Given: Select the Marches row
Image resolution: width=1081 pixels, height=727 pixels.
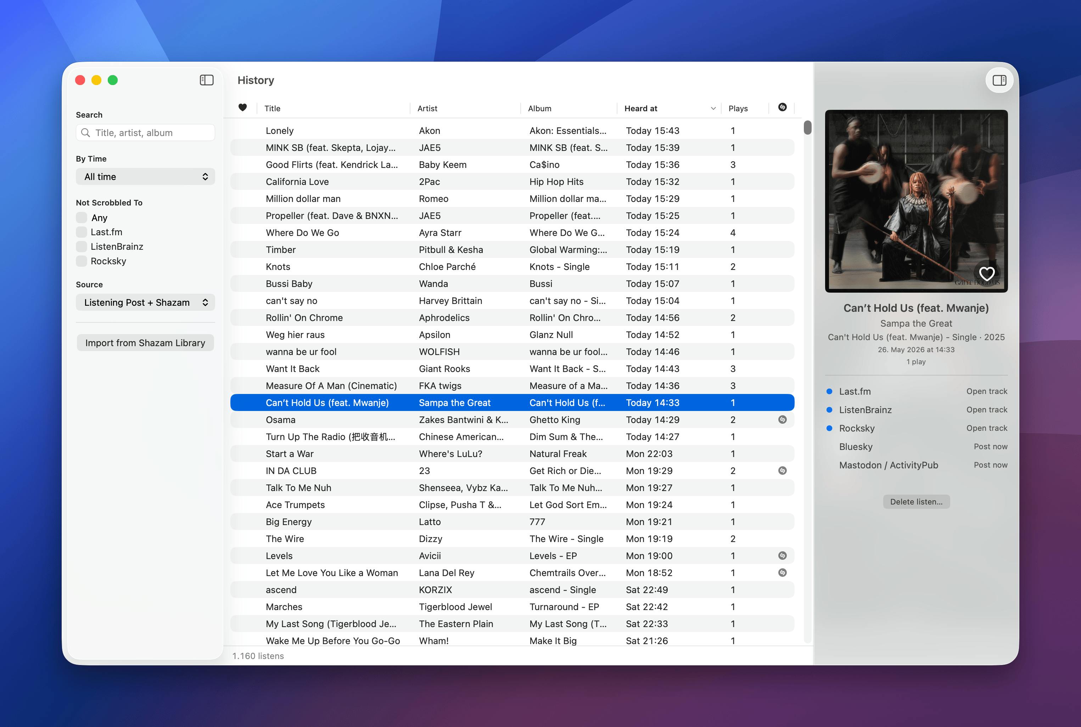Looking at the screenshot, I should (x=512, y=607).
